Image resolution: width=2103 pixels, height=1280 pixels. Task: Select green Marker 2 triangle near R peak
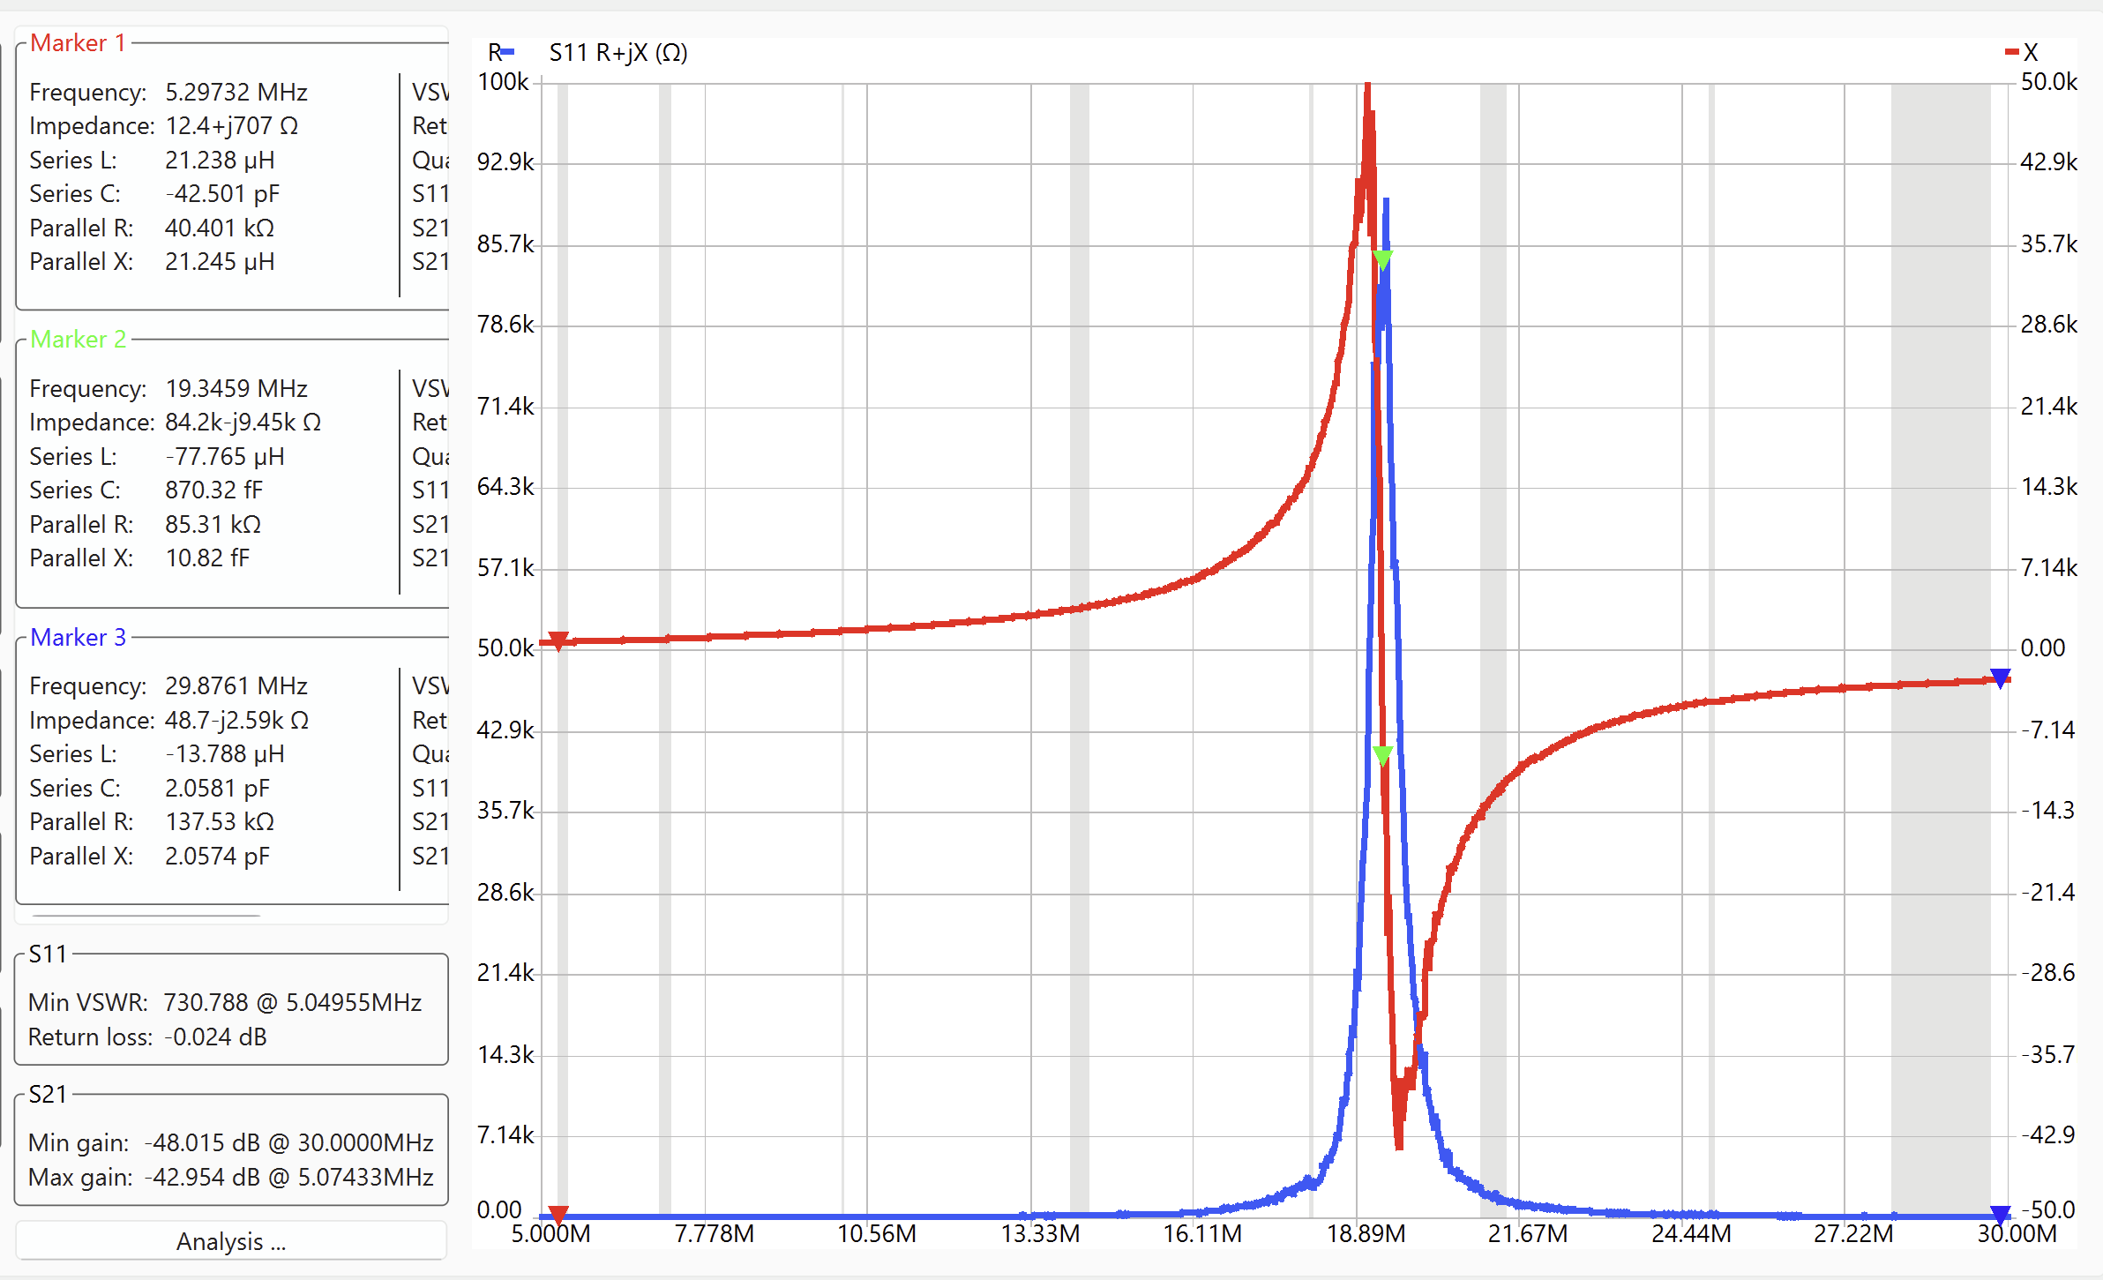point(1382,259)
